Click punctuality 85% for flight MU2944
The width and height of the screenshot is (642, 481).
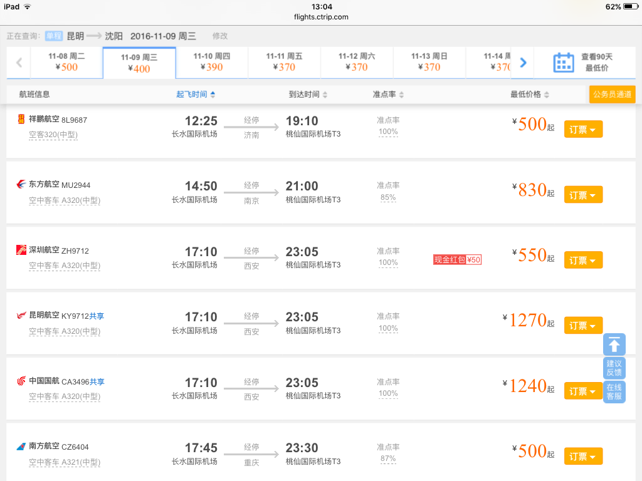388,197
